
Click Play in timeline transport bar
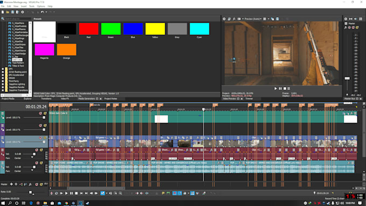[x=66, y=193]
